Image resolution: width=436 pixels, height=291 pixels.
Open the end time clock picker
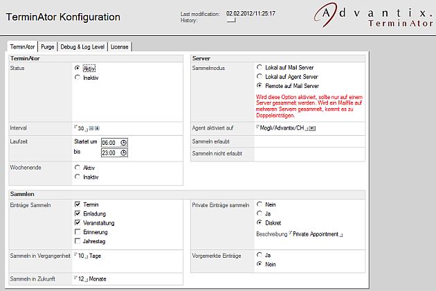pyautogui.click(x=123, y=153)
